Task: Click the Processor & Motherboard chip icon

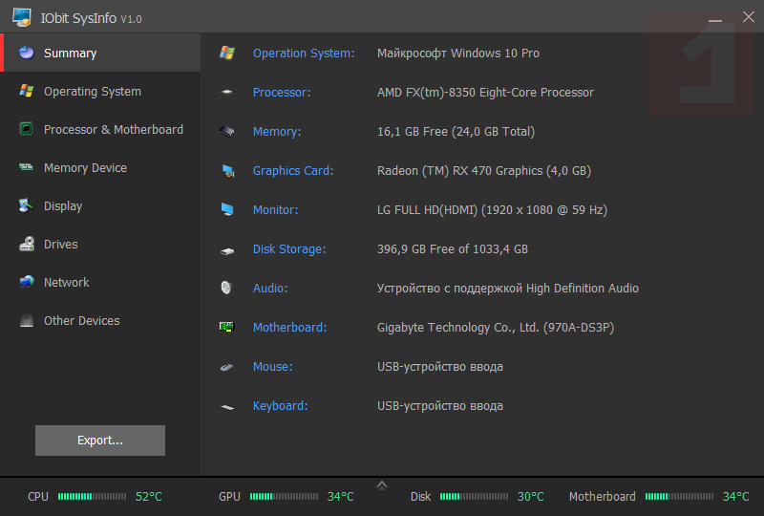Action: [x=27, y=130]
